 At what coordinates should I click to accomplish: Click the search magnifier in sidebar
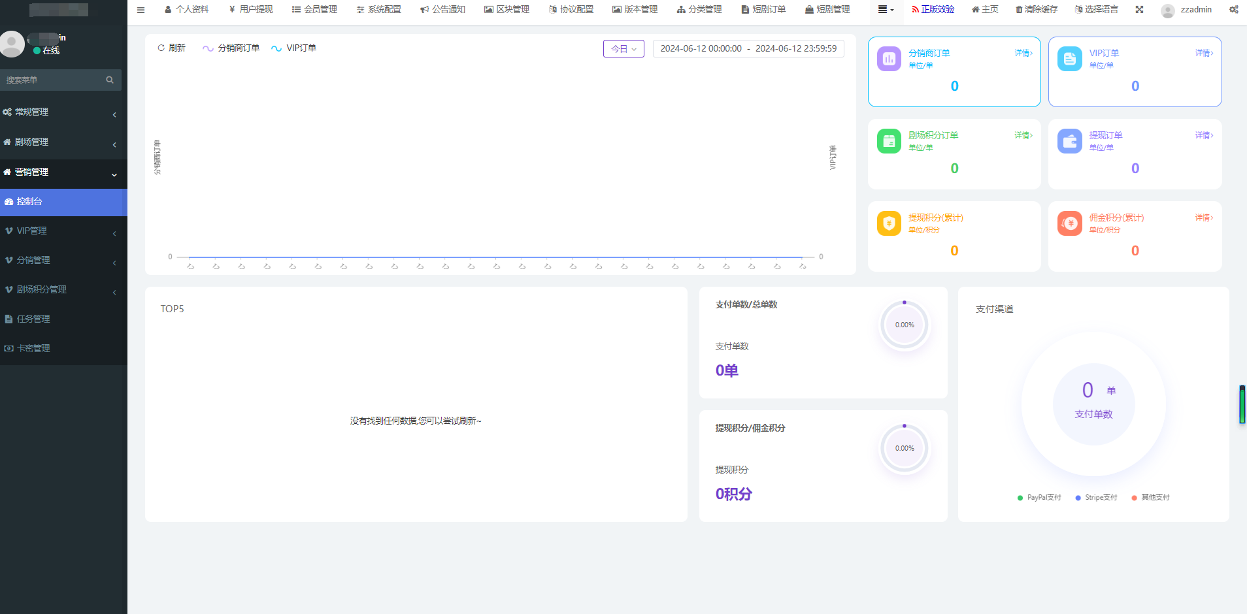click(x=110, y=80)
